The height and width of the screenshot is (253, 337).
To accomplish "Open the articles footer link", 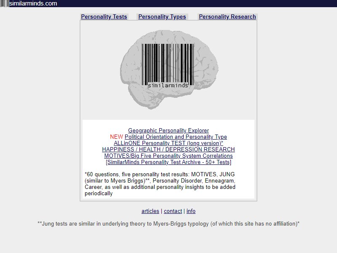I will click(x=150, y=211).
